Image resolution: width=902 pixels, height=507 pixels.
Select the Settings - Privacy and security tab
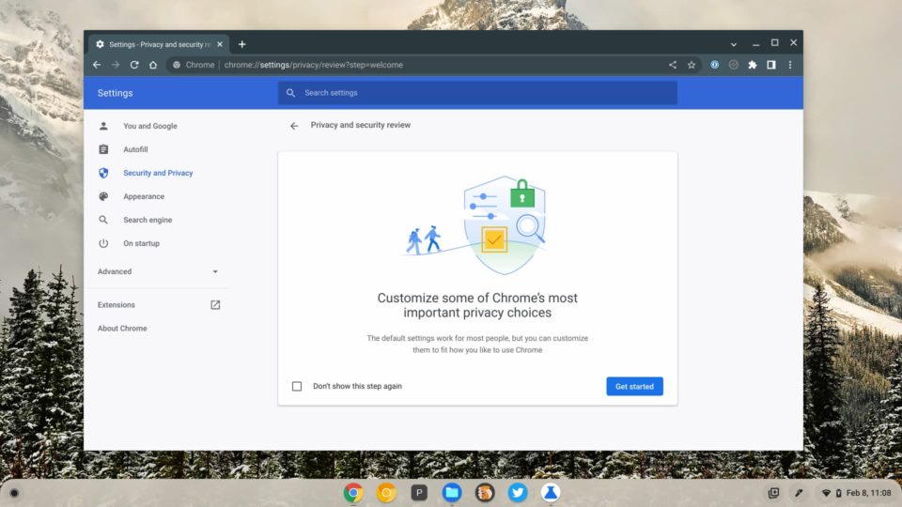point(158,44)
